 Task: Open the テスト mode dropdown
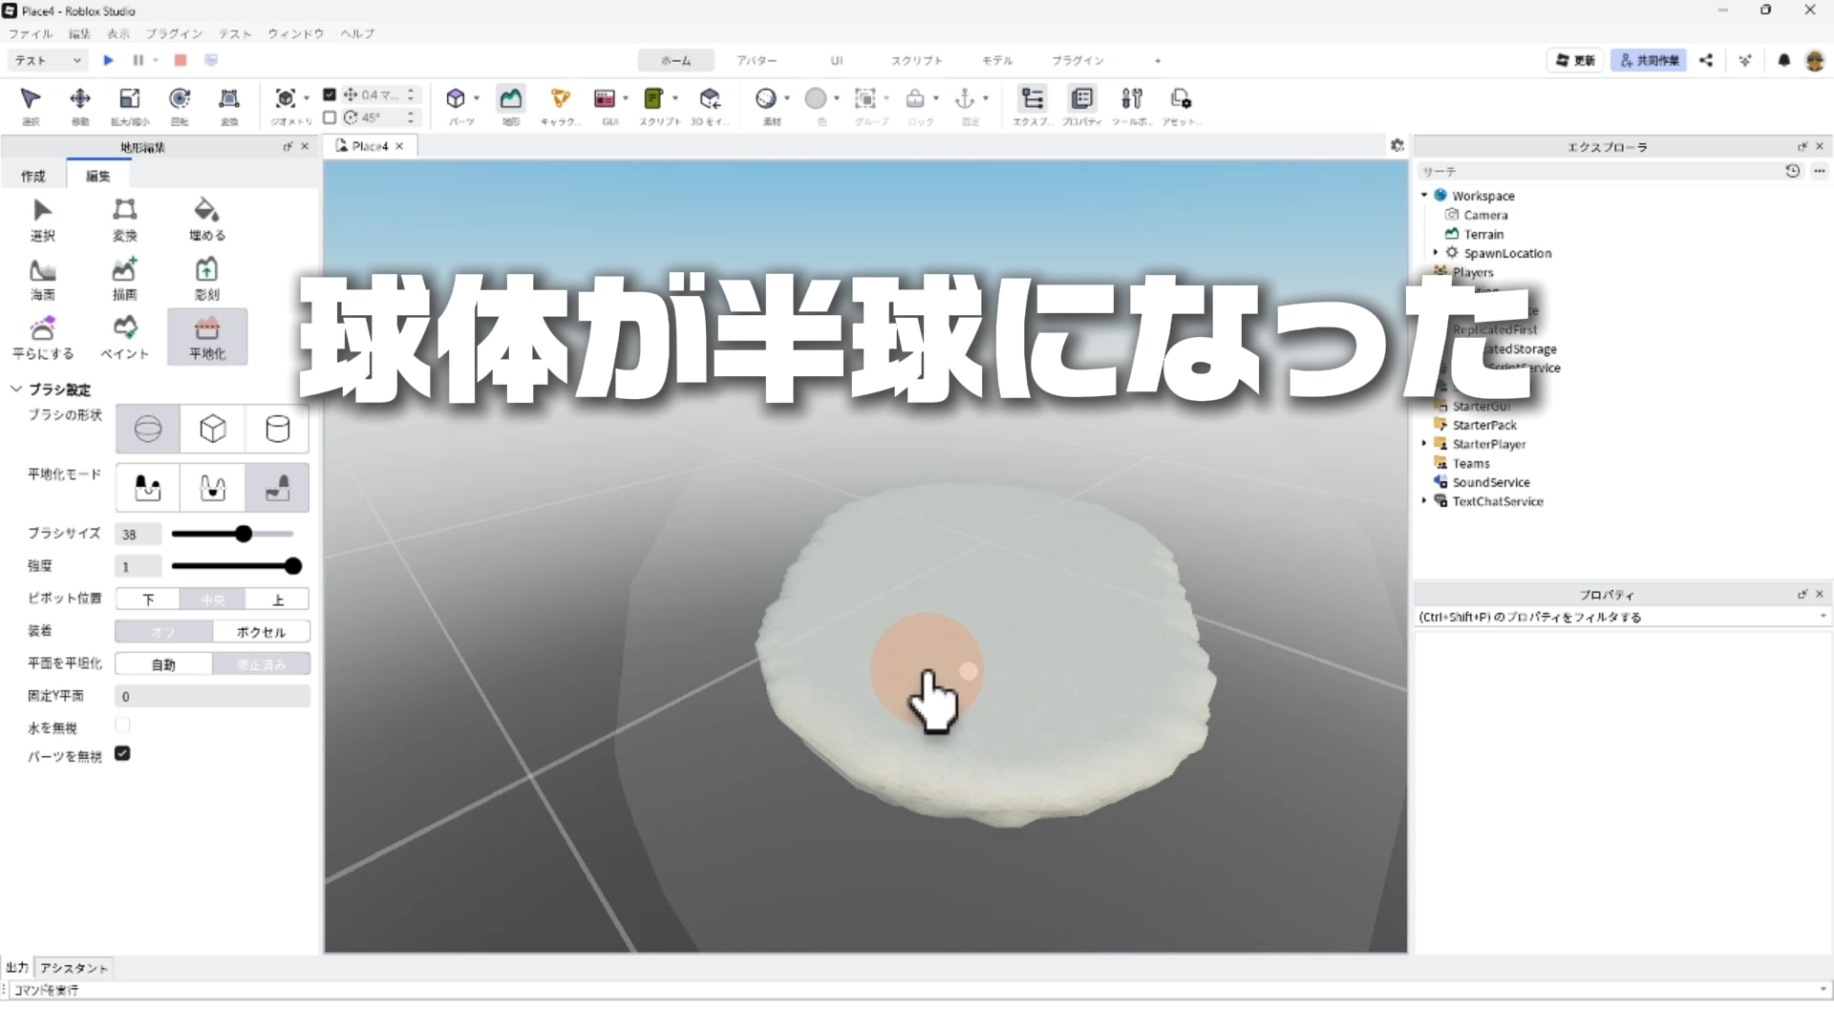pyautogui.click(x=48, y=60)
